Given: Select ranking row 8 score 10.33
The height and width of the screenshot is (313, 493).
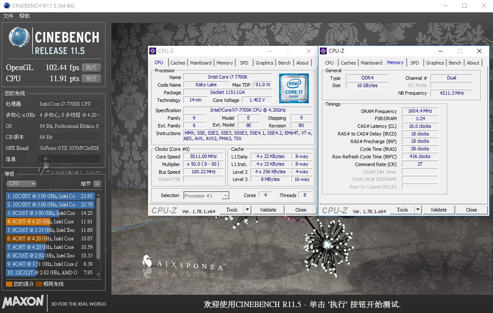Looking at the screenshot, I should coord(50,256).
